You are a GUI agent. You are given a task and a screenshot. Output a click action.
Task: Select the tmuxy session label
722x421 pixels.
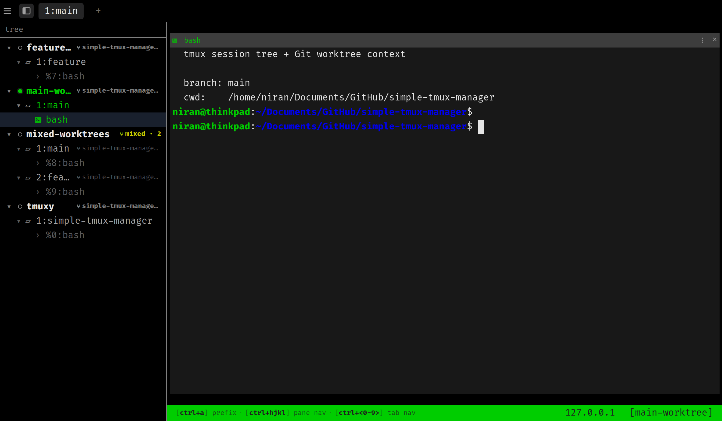pyautogui.click(x=40, y=206)
